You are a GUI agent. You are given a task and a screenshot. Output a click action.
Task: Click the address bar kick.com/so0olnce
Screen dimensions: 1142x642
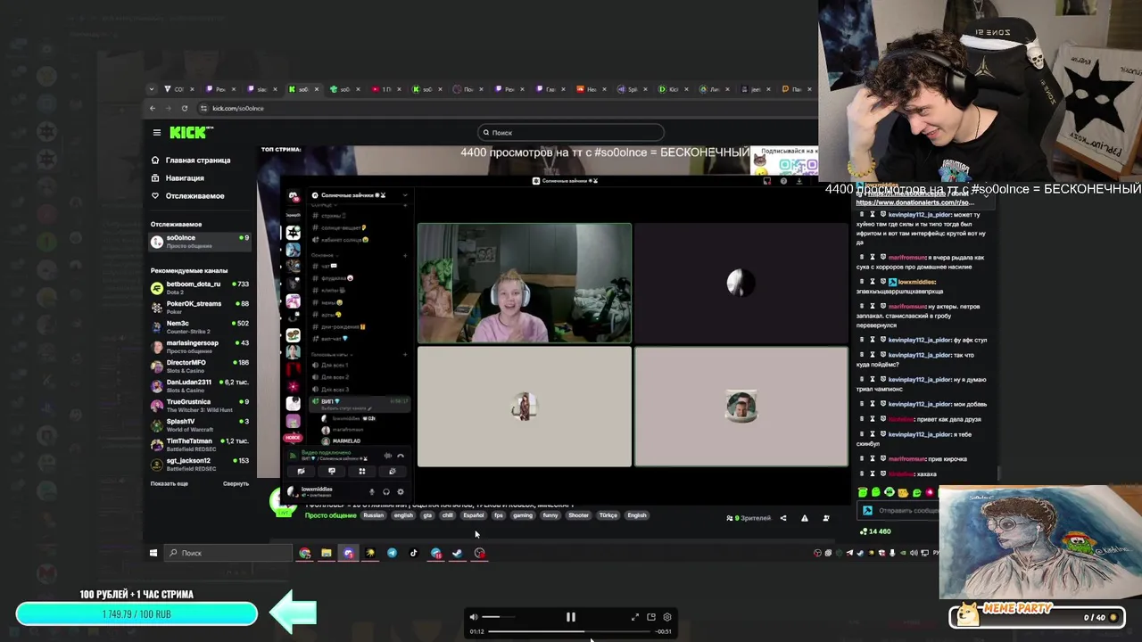[237, 109]
